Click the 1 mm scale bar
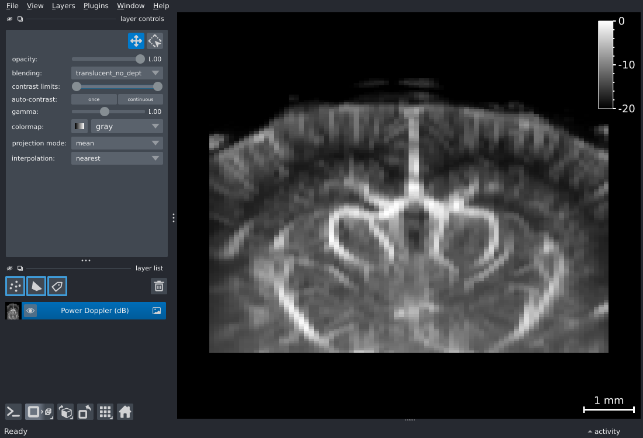 click(x=609, y=404)
